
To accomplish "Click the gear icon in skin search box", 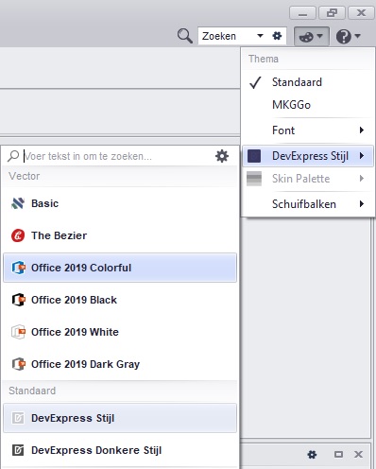I will coord(222,156).
